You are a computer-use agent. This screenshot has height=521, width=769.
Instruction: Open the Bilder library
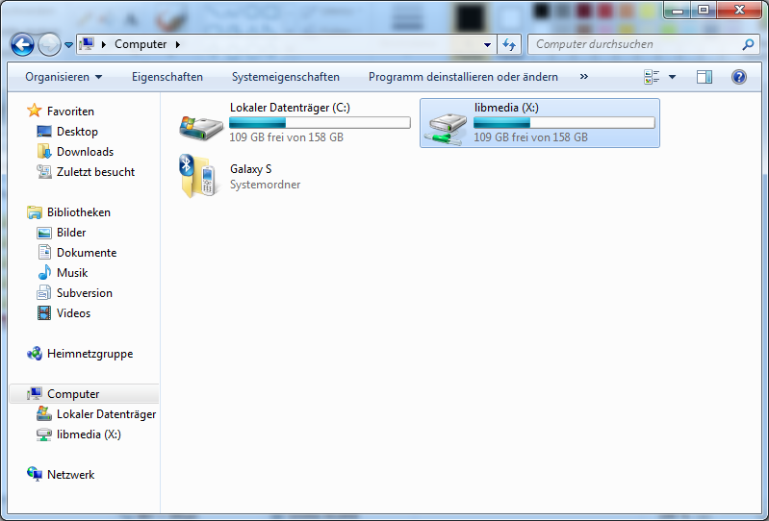tap(71, 232)
